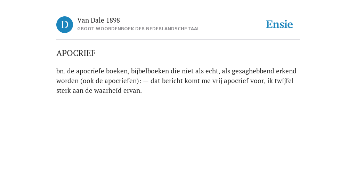Click the APOCRIEF entry heading
The height and width of the screenshot is (178, 356).
(x=76, y=53)
